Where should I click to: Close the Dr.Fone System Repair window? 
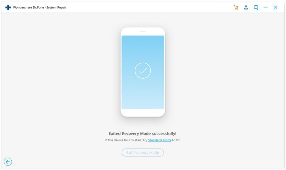275,7
